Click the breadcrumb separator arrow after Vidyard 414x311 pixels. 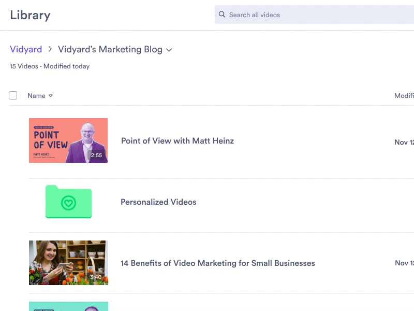tap(50, 50)
